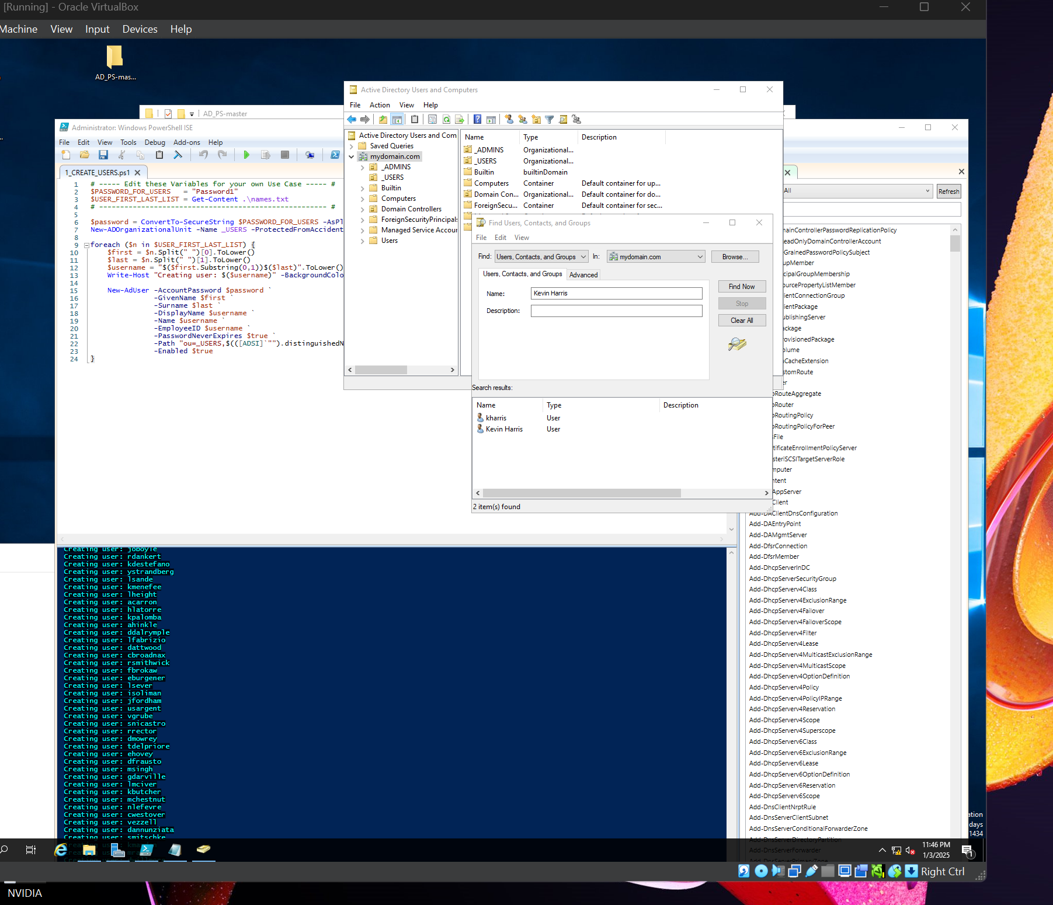Click the Find objects magnifier icon in AD toolbar
The width and height of the screenshot is (1053, 905).
pos(563,119)
